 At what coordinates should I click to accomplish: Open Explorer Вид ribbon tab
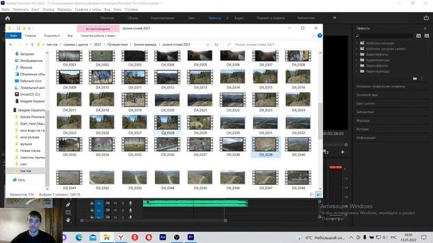pos(70,36)
